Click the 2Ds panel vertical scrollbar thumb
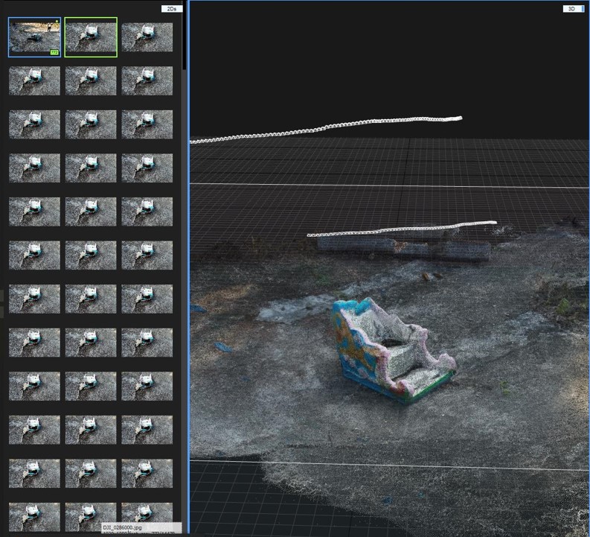The width and height of the screenshot is (590, 537). (184, 37)
